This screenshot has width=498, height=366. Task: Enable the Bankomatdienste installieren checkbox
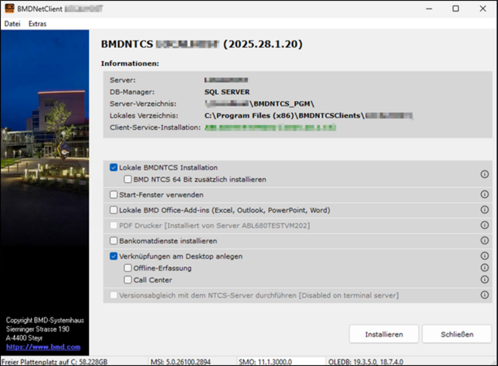coord(114,241)
